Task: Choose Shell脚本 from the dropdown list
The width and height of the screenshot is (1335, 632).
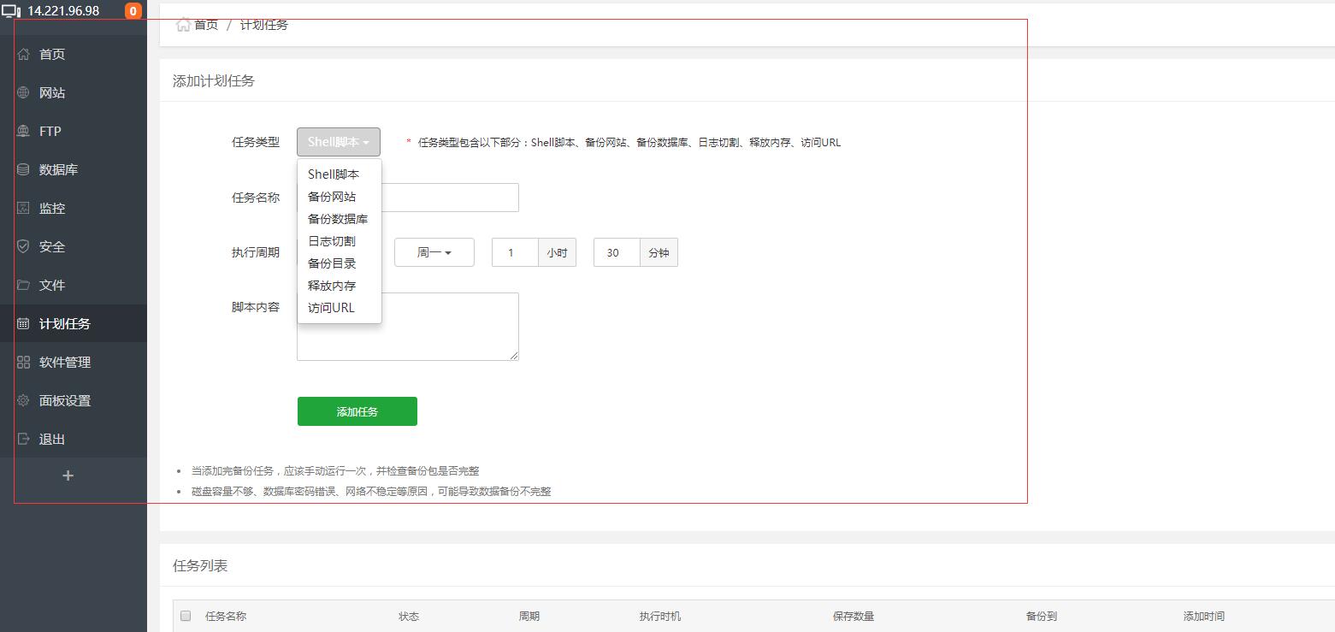Action: click(x=340, y=174)
